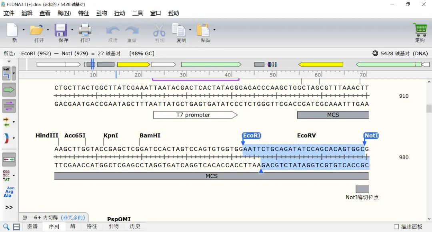
Task: Click the magnifying glass search icon
Action: pyautogui.click(x=6, y=227)
